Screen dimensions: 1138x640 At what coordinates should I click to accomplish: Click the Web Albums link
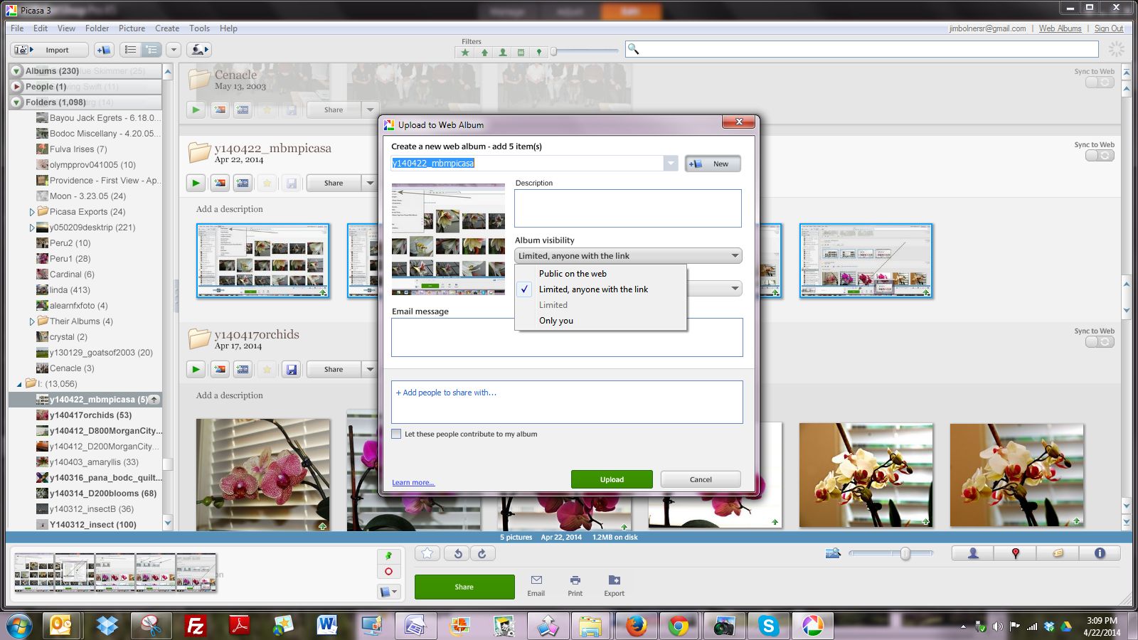pyautogui.click(x=1060, y=28)
